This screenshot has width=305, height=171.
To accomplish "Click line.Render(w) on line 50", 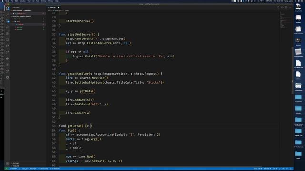I will coord(78,113).
